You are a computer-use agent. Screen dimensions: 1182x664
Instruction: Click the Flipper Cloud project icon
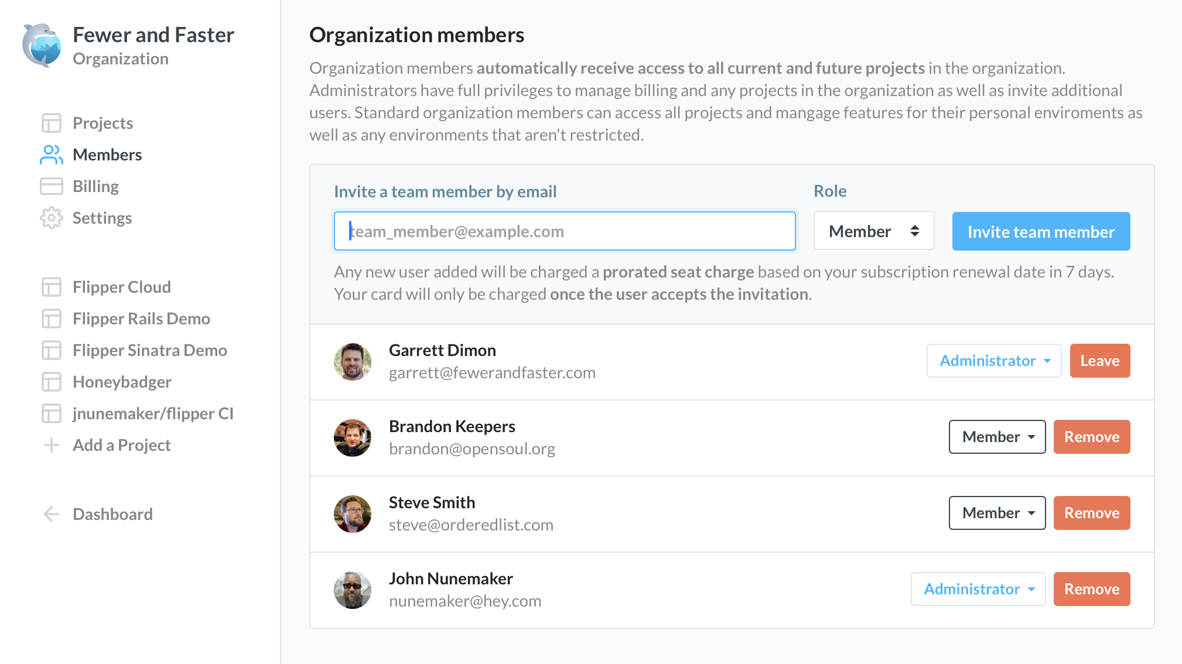pos(52,287)
